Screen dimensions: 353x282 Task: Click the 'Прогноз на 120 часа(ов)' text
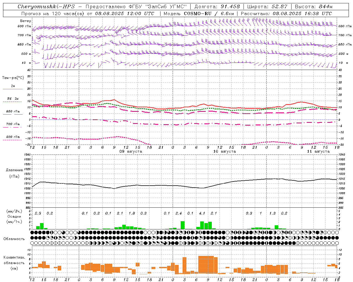(x=53, y=13)
